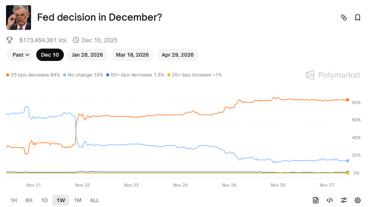Image resolution: width=370 pixels, height=207 pixels.
Task: Click the clock icon beside Dec 10, 2025
Action: (x=76, y=40)
